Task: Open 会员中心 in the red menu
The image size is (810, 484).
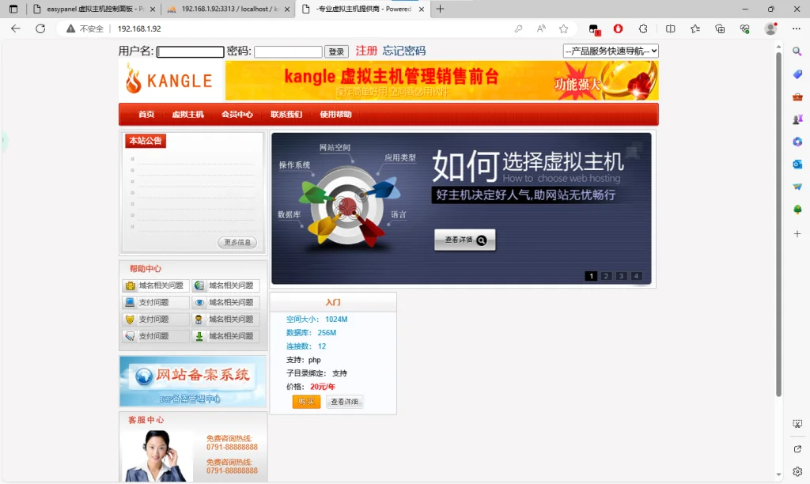Action: tap(237, 114)
